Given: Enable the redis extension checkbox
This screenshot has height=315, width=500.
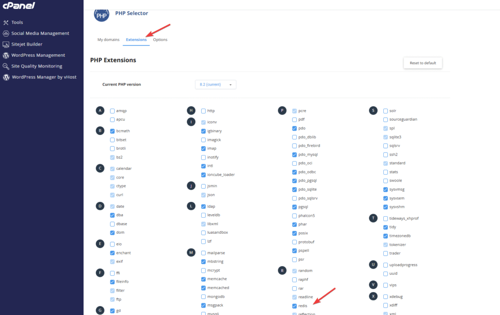Looking at the screenshot, I should (x=294, y=306).
